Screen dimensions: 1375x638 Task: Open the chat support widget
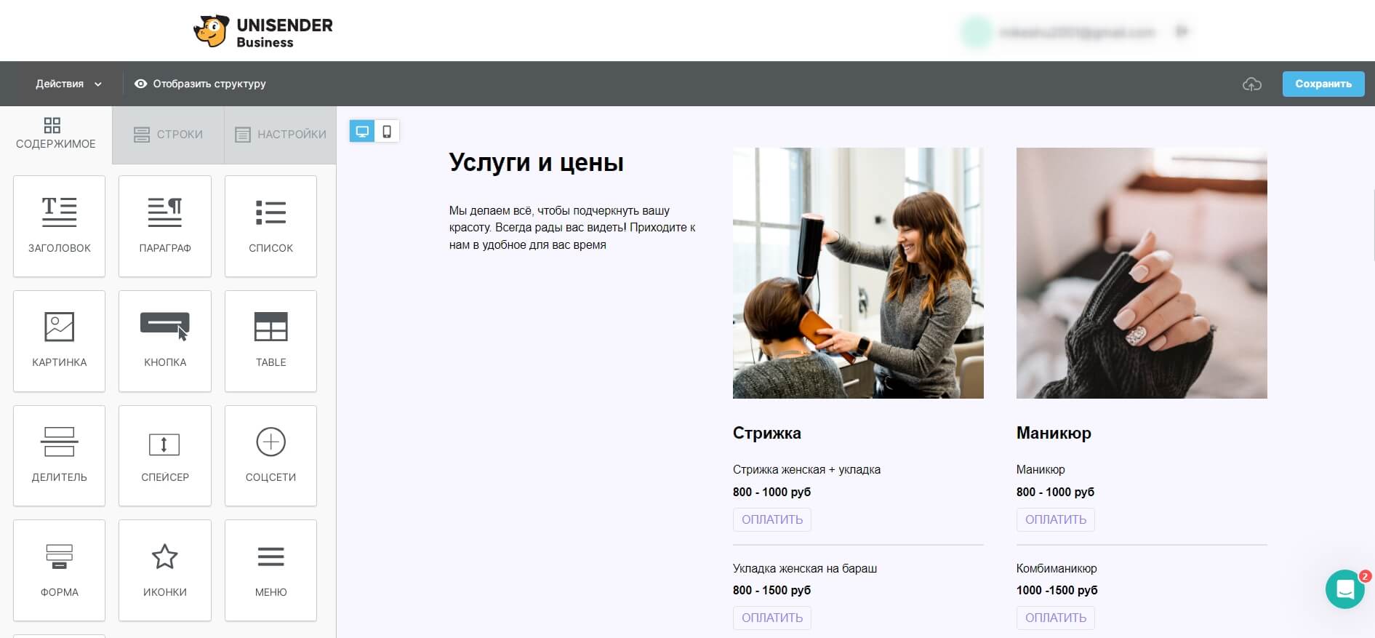[1345, 589]
